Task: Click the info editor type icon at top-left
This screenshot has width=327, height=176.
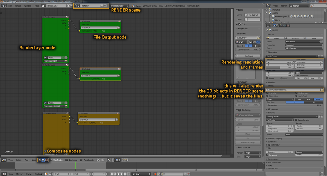Action: pos(4,6)
